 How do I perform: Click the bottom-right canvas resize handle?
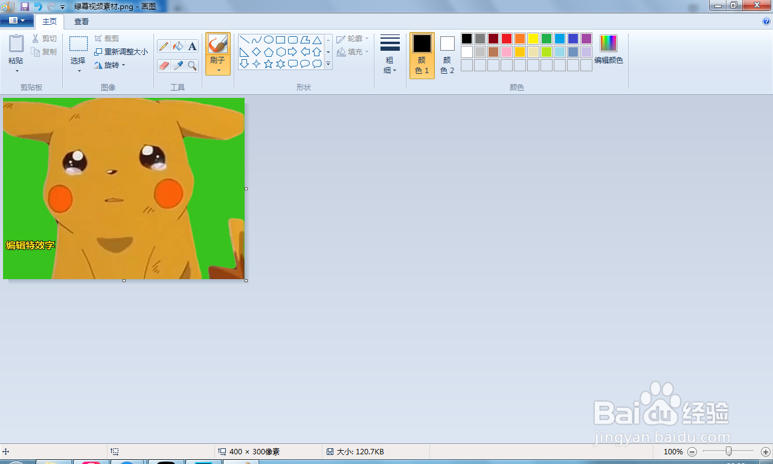click(246, 280)
